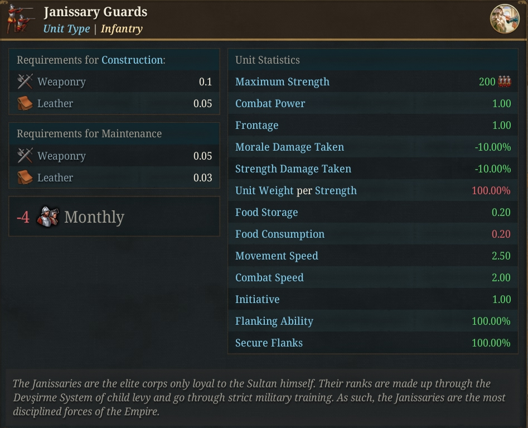This screenshot has height=428, width=528.
Task: Click the Movement Speed stat label
Action: tap(277, 256)
